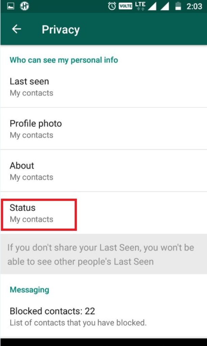Tap the Messaging section header
The width and height of the screenshot is (207, 346).
(x=29, y=290)
